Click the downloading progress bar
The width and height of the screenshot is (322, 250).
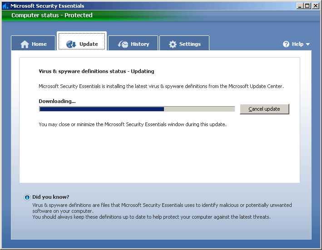point(137,109)
